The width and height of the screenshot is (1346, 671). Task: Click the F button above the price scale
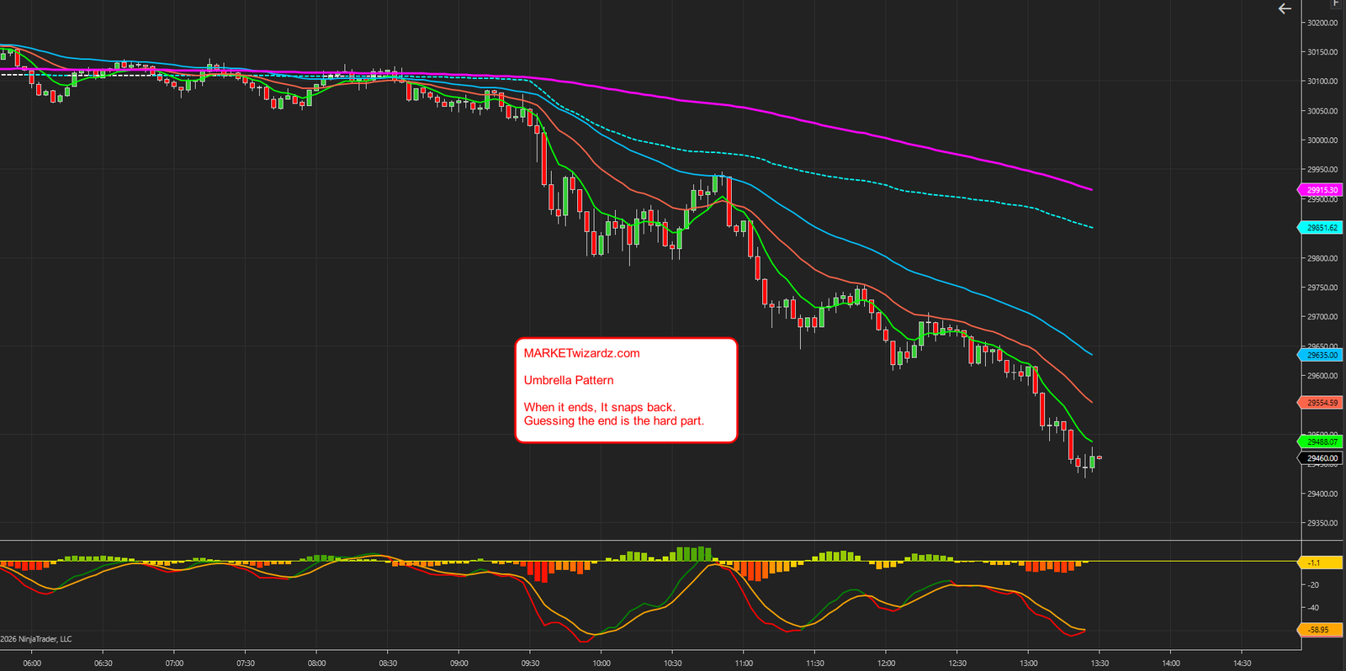point(1336,3)
